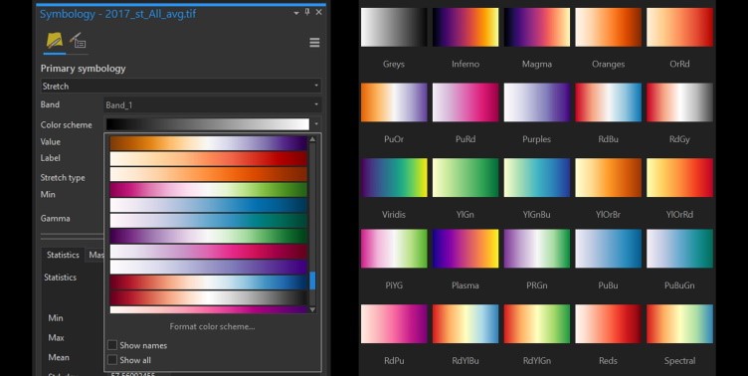Viewport: 748px width, 376px height.
Task: Select the PuBu color ramp thumbnail
Action: (608, 249)
